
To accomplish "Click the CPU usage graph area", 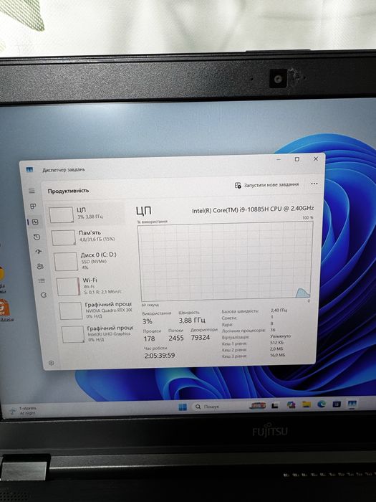I will point(225,261).
